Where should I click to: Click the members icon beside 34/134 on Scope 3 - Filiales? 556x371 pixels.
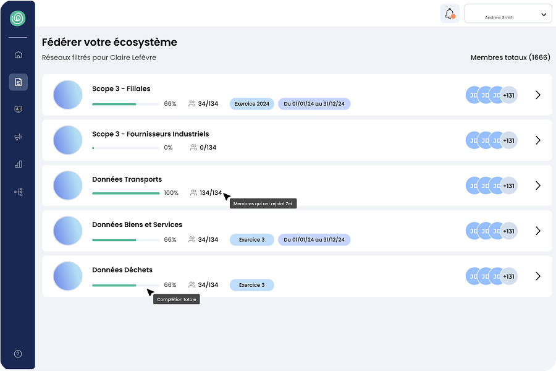[192, 103]
